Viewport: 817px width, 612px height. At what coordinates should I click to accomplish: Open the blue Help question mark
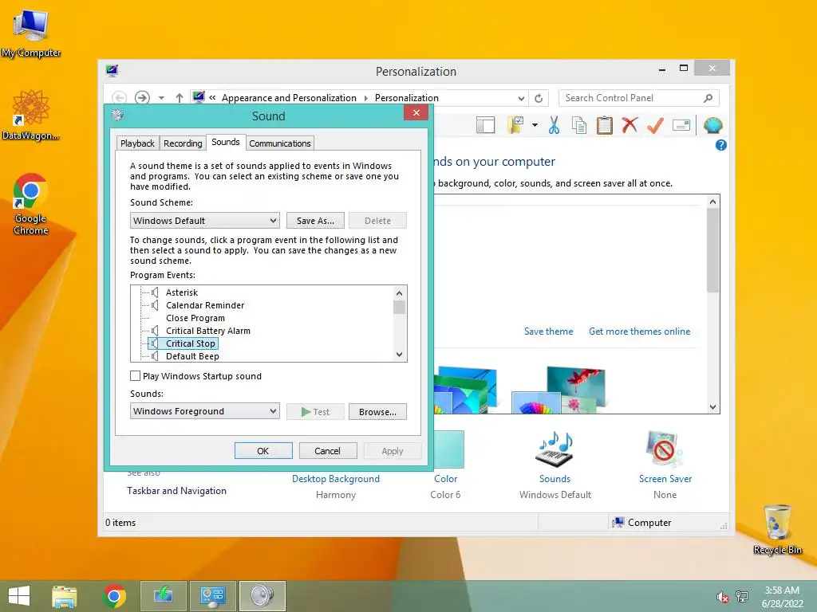[x=721, y=145]
